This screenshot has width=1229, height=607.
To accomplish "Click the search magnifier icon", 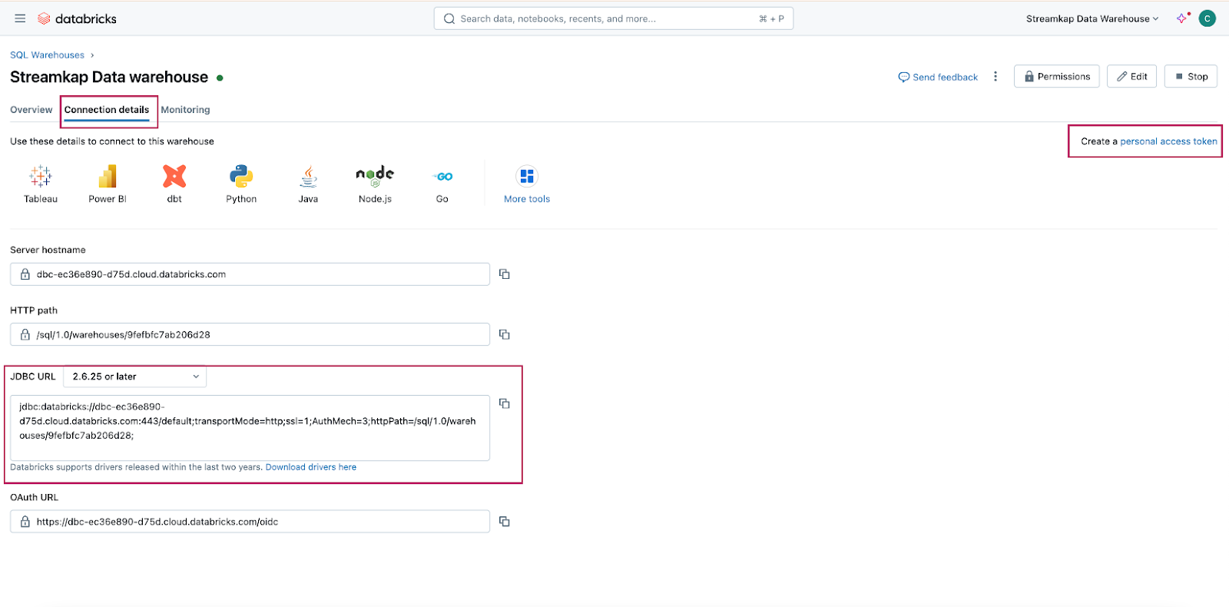I will pos(449,18).
